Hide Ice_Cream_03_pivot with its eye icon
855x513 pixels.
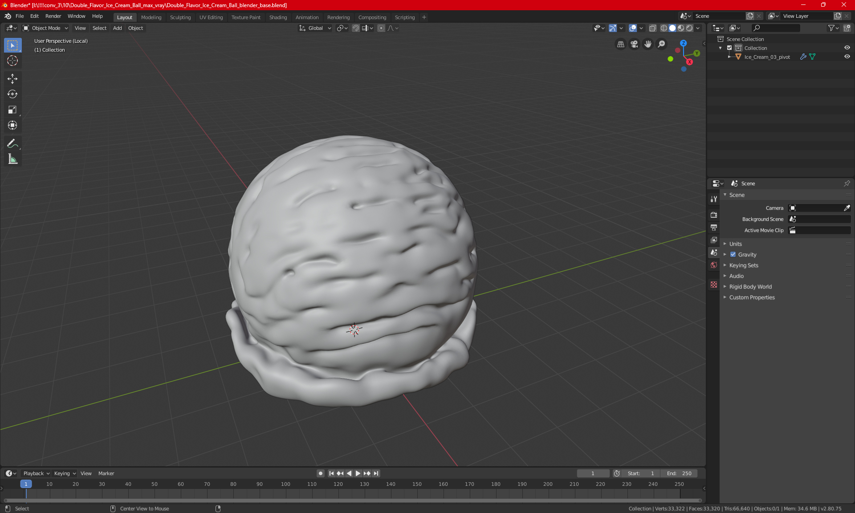click(847, 57)
